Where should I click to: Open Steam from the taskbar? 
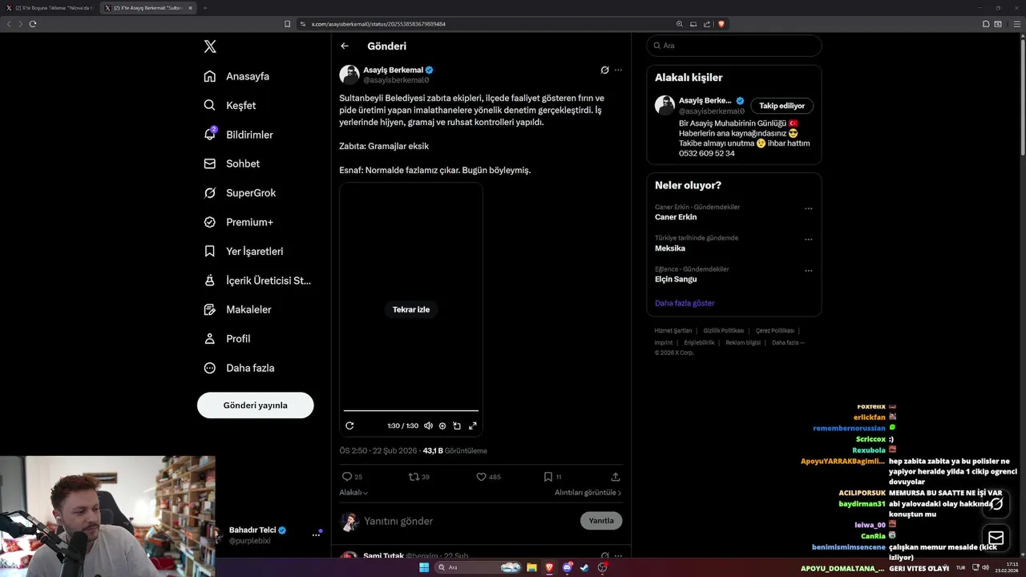tap(584, 567)
